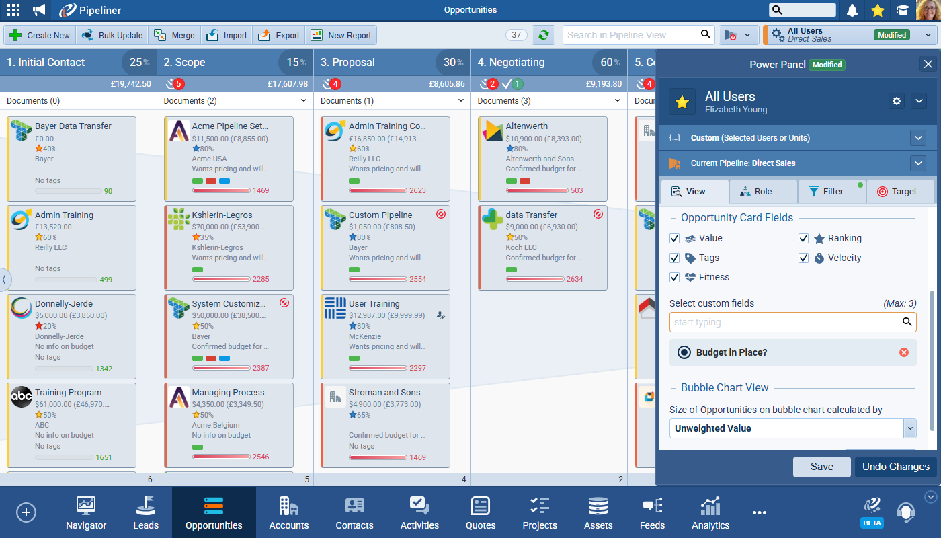The height and width of the screenshot is (538, 941).
Task: Remove the Budget in Place? custom field
Action: (903, 352)
